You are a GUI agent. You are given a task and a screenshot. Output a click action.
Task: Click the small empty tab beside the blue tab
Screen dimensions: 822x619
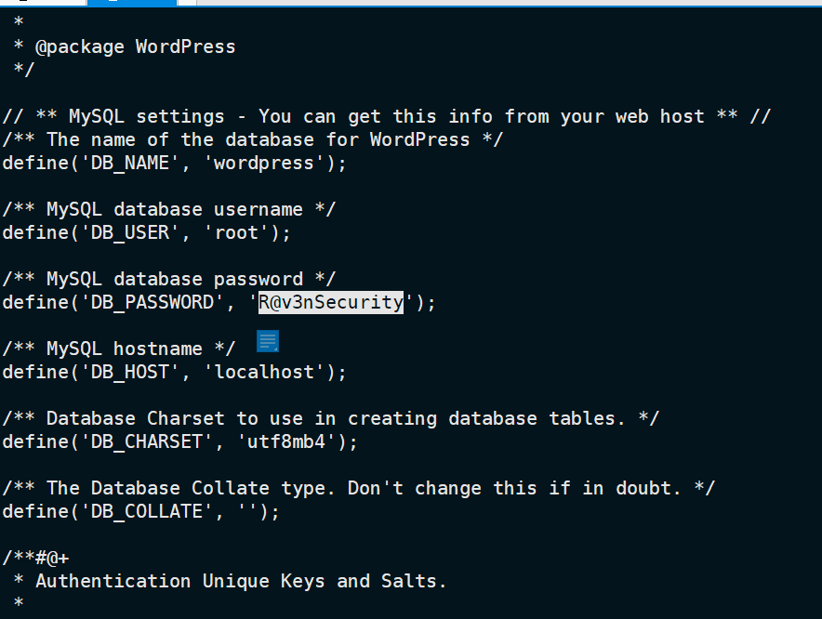point(188,3)
